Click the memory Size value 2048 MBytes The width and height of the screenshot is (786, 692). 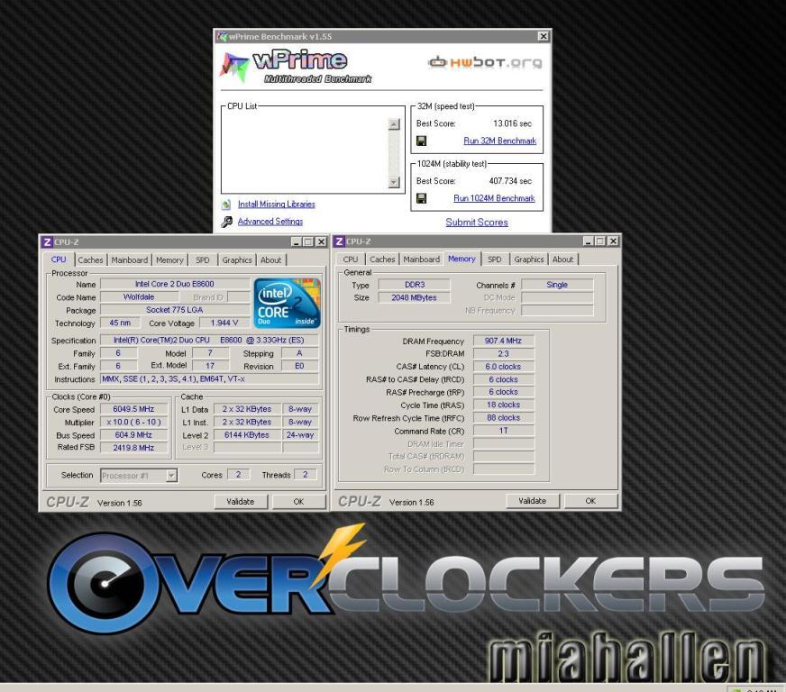(414, 297)
